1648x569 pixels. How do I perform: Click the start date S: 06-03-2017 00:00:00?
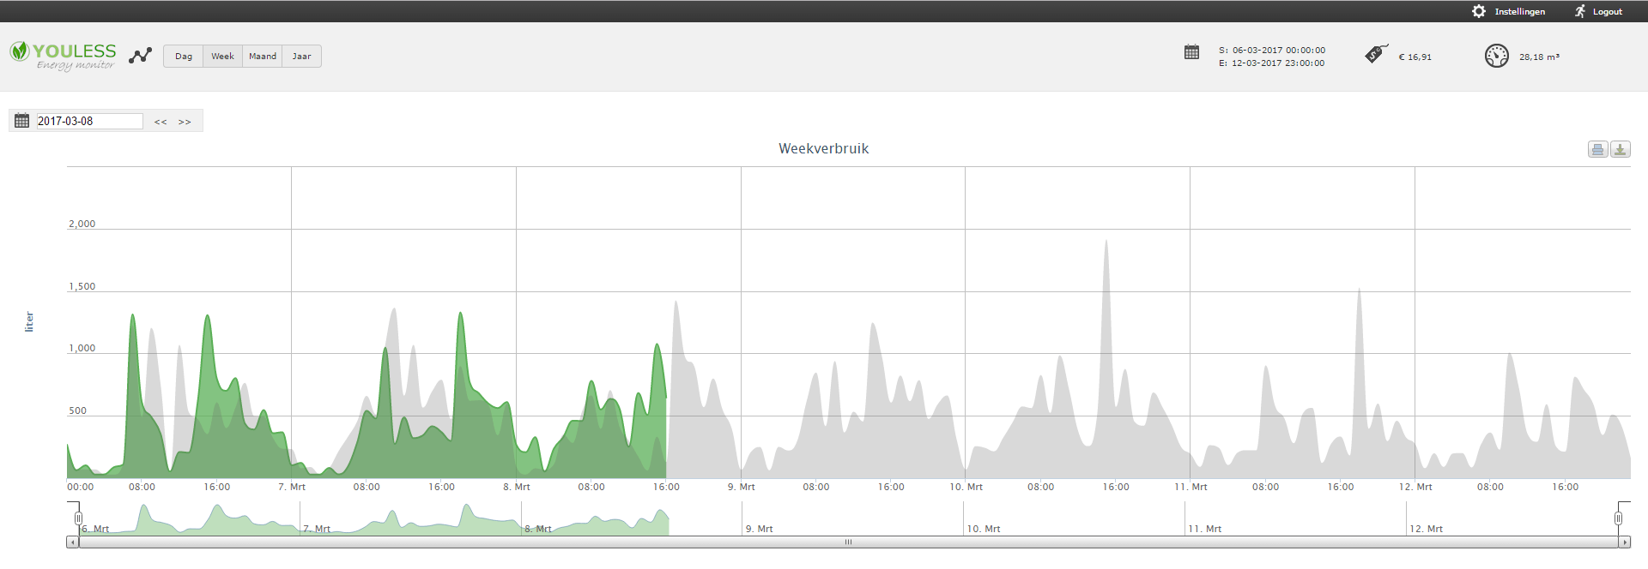click(1272, 50)
